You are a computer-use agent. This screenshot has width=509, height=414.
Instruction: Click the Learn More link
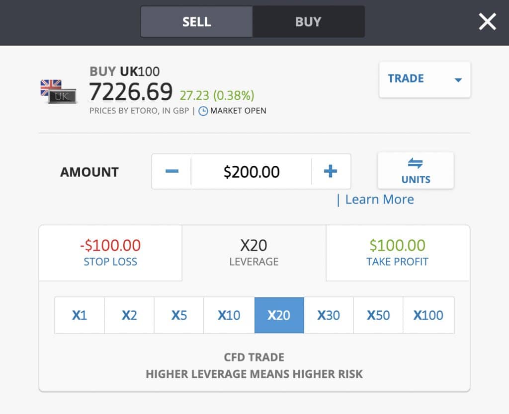[x=379, y=200]
